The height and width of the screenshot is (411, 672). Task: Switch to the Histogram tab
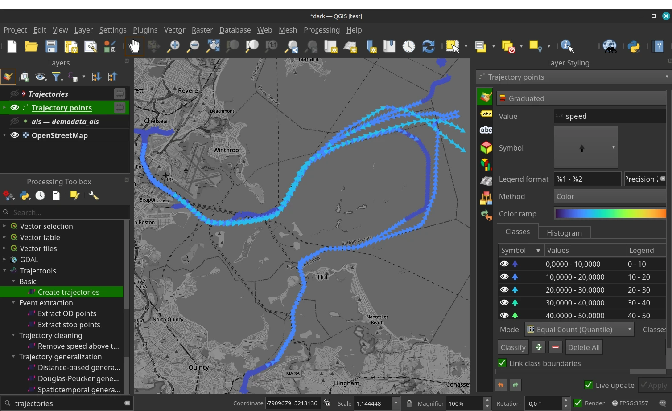(x=564, y=232)
